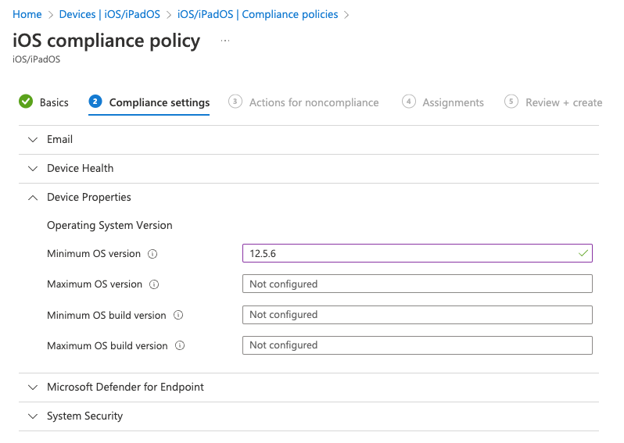Click the iOS compliance policy page title
The height and width of the screenshot is (443, 624).
tap(106, 41)
